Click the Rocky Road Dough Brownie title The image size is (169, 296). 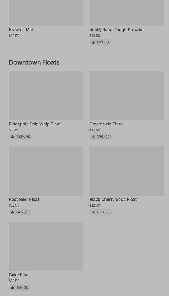coord(116,30)
